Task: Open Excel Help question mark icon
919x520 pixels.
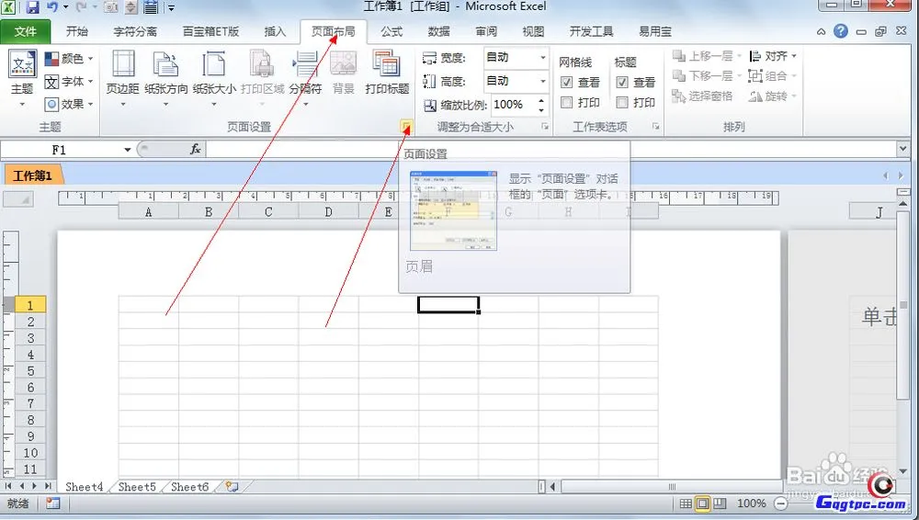Action: 841,31
